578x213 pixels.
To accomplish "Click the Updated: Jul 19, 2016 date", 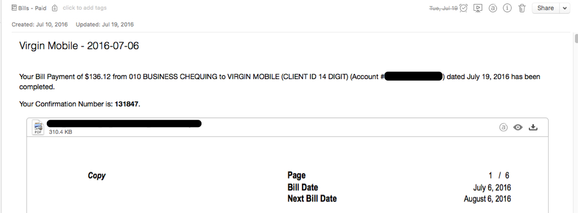I will (104, 25).
